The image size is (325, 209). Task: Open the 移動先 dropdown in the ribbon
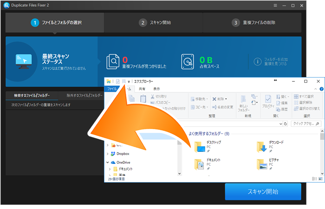(x=199, y=99)
